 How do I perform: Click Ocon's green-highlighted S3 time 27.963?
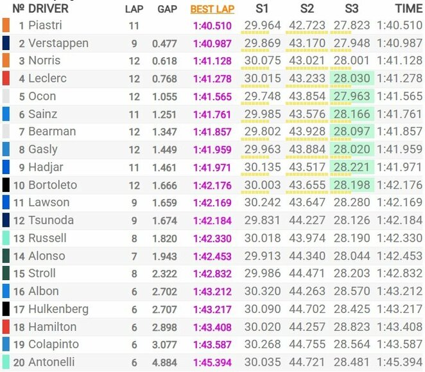(x=351, y=96)
